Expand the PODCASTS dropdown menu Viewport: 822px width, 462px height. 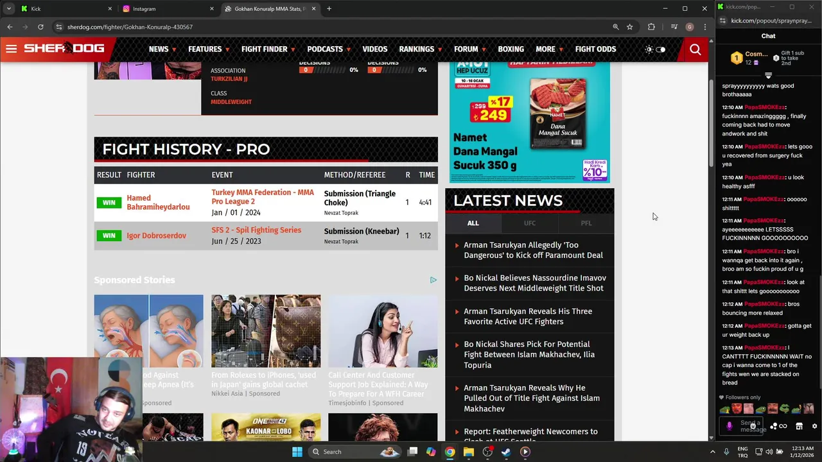click(328, 49)
